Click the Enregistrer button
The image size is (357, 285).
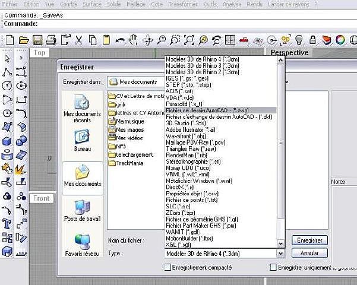309,240
